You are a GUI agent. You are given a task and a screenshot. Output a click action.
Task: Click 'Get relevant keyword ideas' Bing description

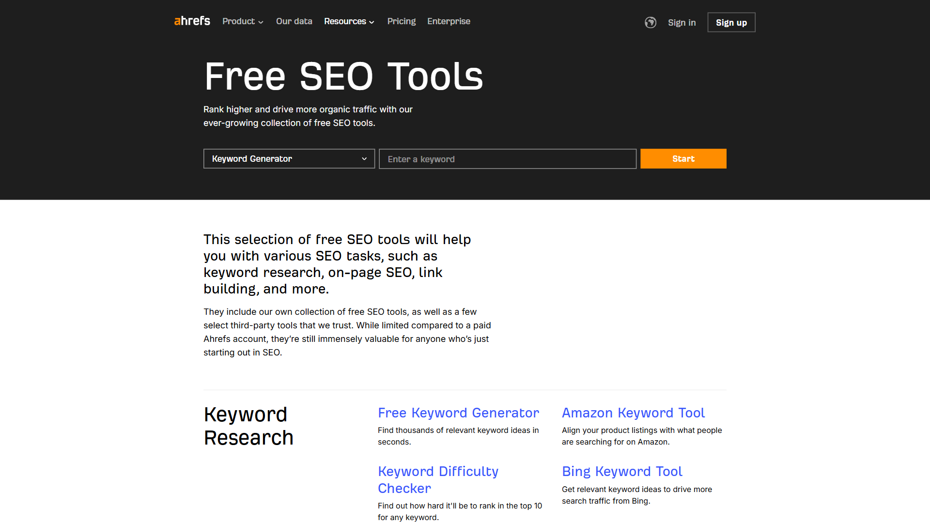[637, 495]
